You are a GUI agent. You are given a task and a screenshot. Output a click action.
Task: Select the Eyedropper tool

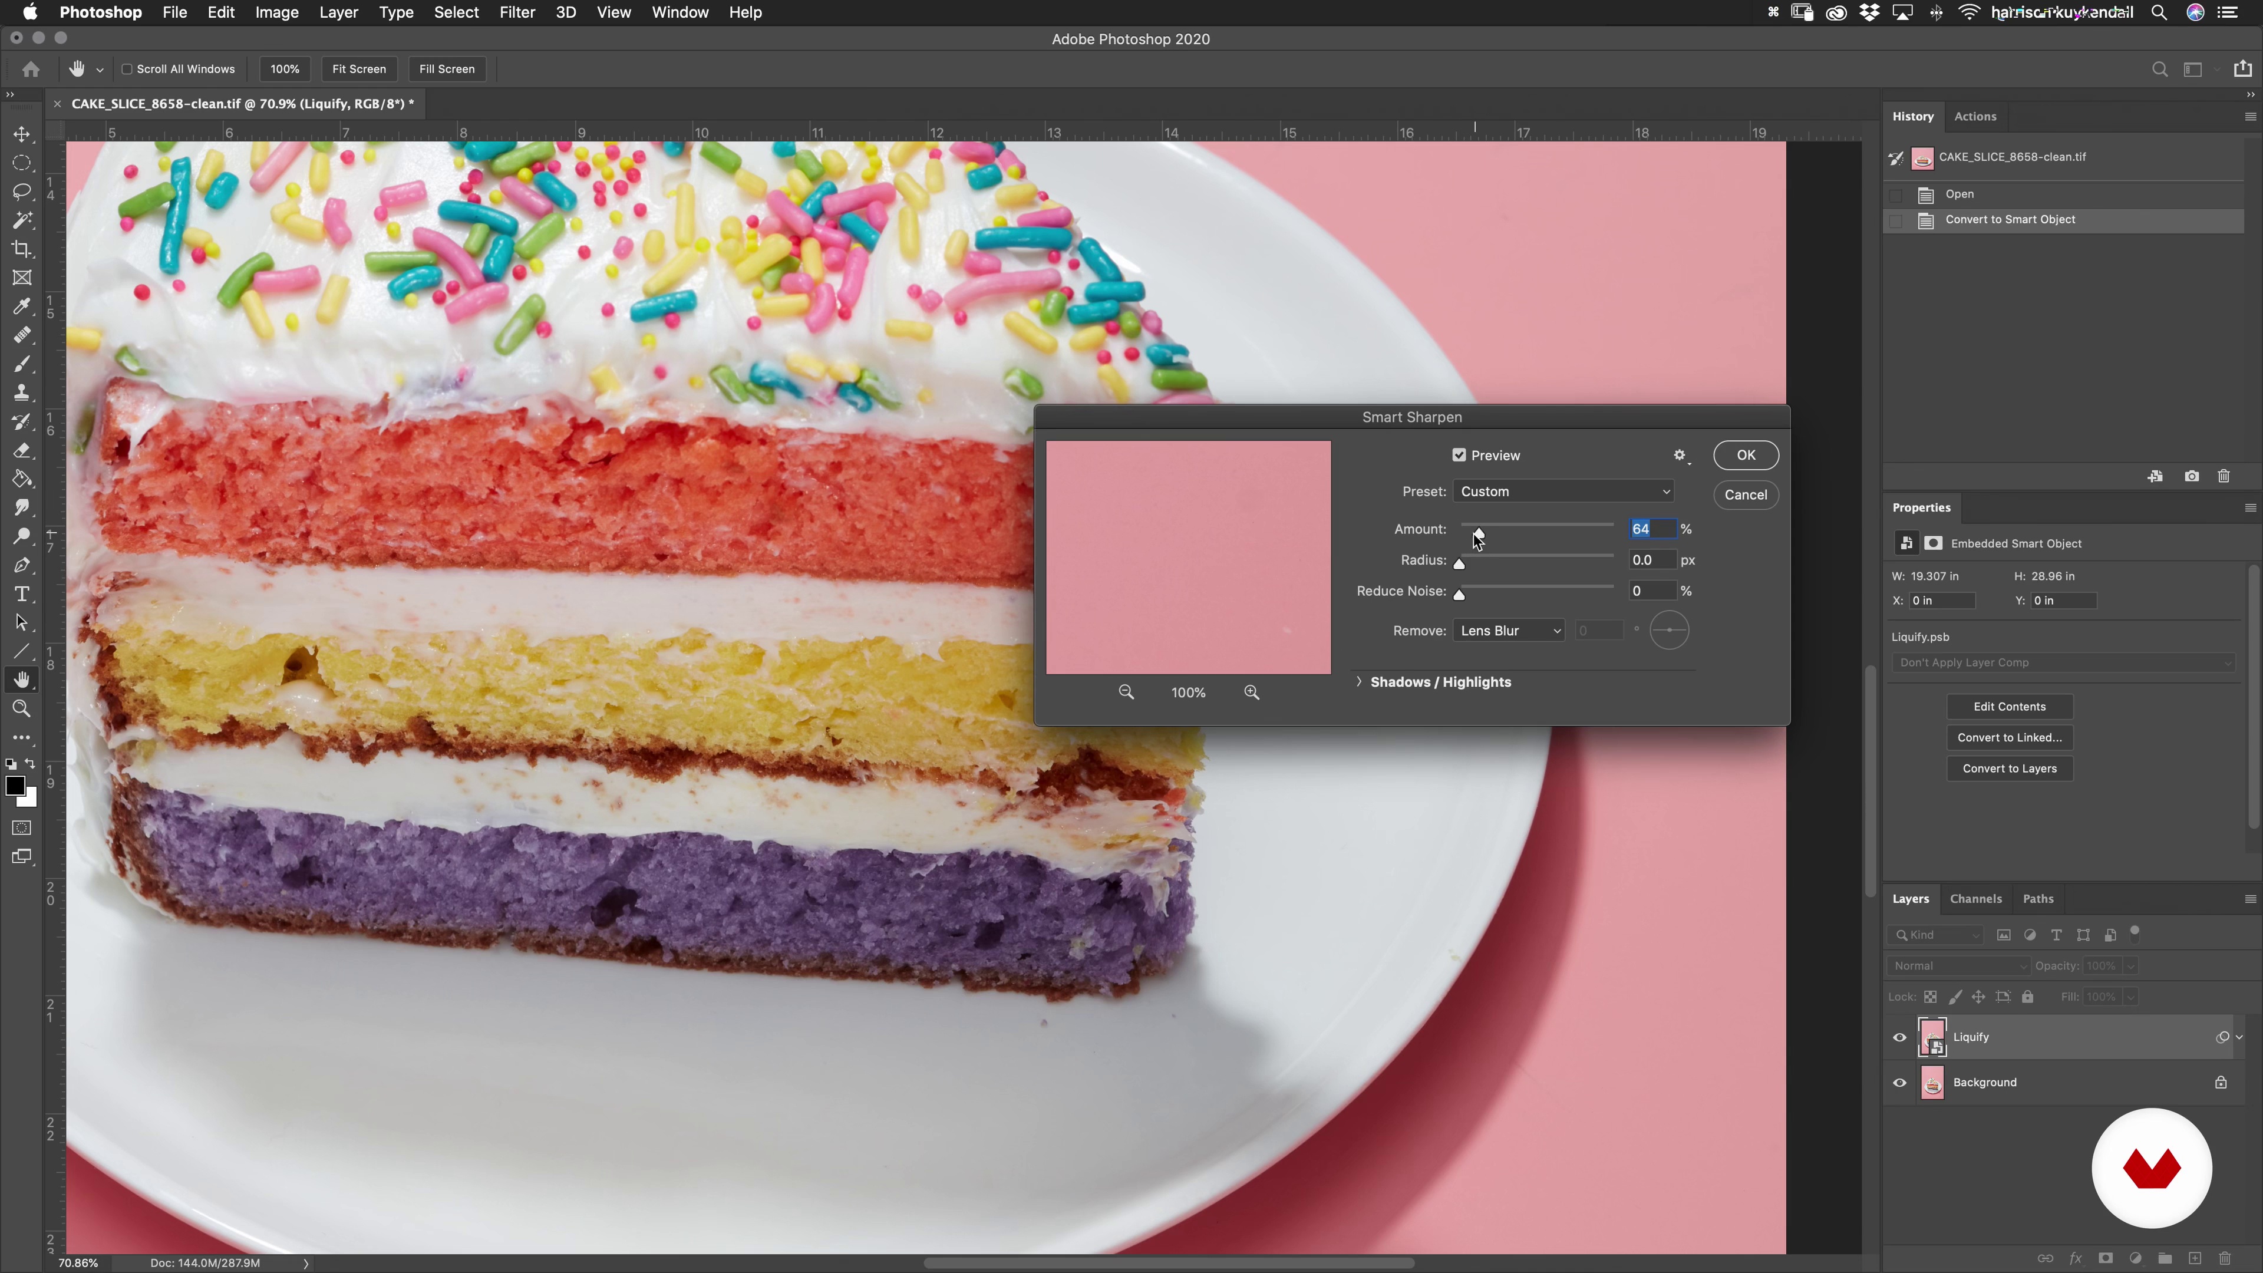tap(22, 306)
